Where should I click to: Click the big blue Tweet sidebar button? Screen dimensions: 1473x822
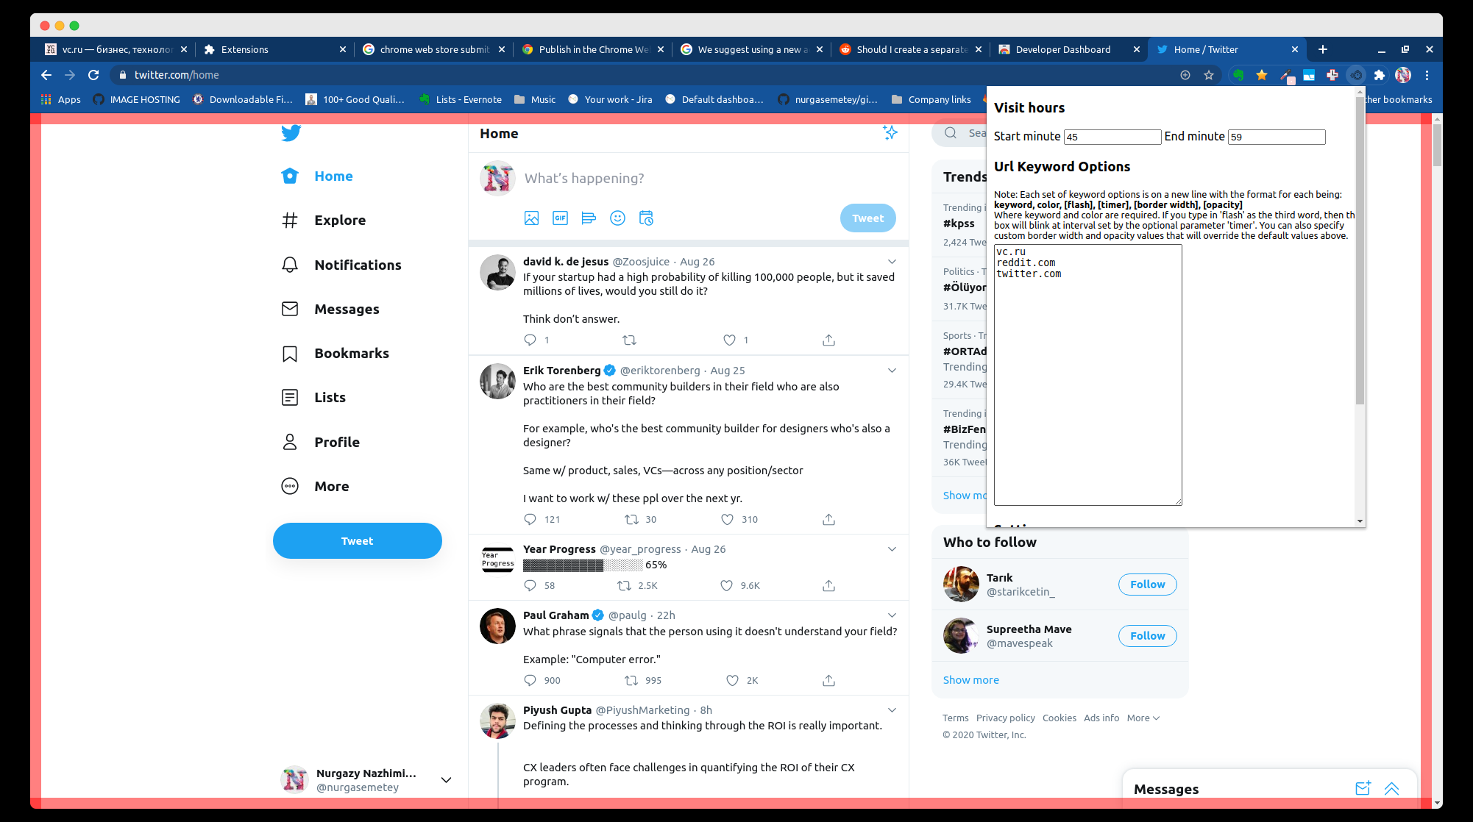(357, 541)
